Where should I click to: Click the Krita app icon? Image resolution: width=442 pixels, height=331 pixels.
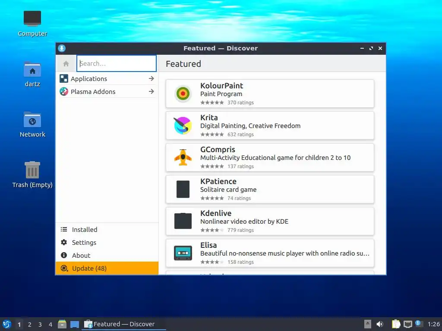pos(183,125)
